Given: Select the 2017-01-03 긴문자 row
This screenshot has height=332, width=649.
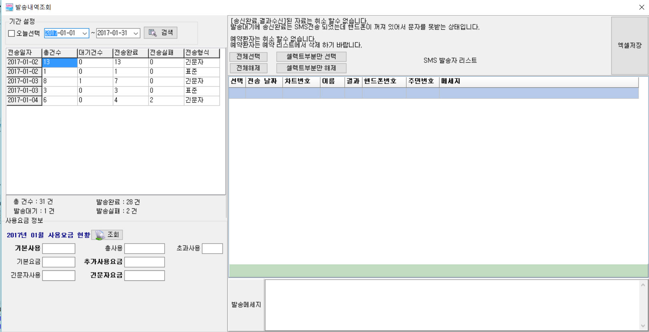Looking at the screenshot, I should click(x=23, y=81).
